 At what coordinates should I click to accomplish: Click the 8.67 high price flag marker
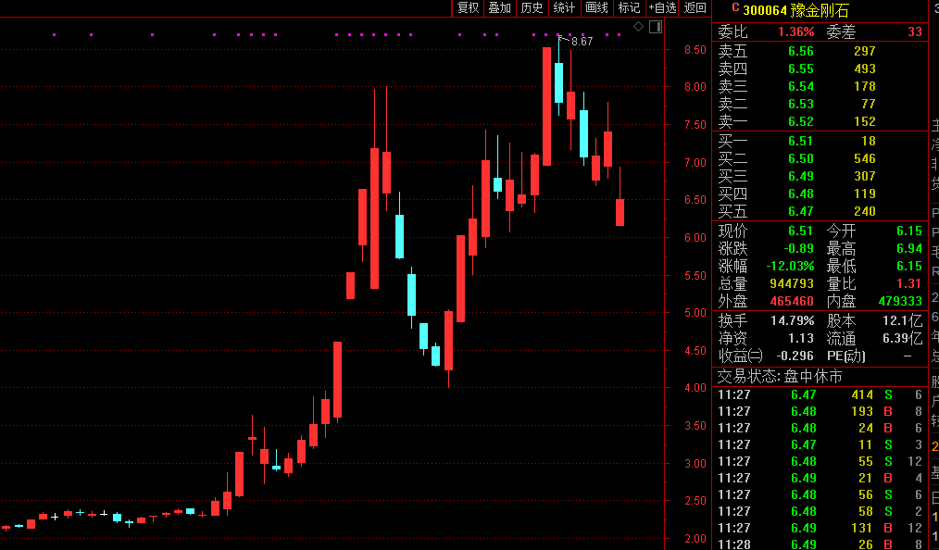pos(581,42)
